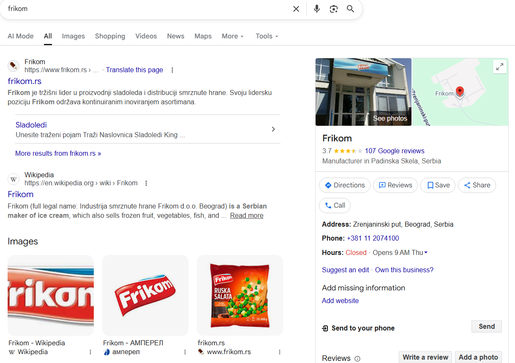
Task: Open the Sladoledi sitelink
Action: (31, 125)
